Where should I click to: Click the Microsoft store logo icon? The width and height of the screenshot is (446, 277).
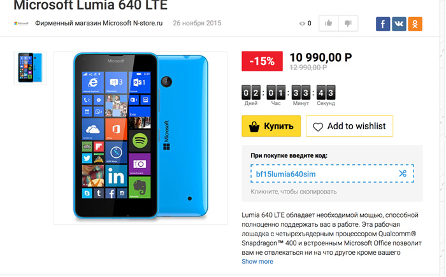[x=21, y=24]
